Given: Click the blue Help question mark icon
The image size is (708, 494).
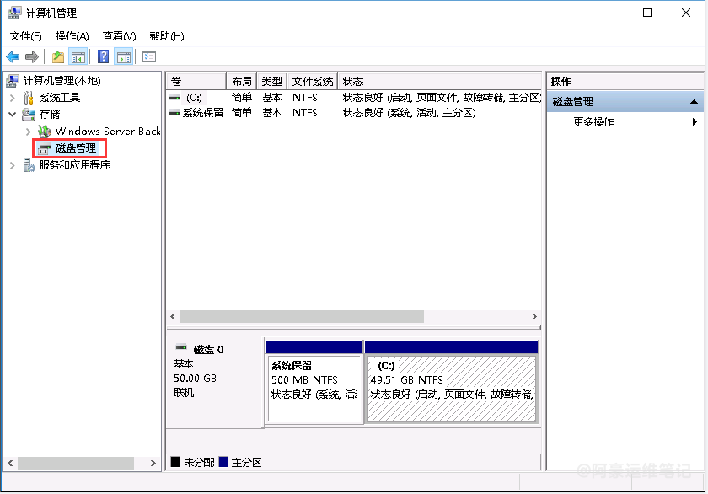Looking at the screenshot, I should coord(103,56).
